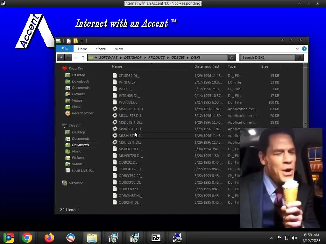Open Customize Quick Access Toolbar dropdown
The height and width of the screenshot is (244, 326).
click(x=82, y=41)
